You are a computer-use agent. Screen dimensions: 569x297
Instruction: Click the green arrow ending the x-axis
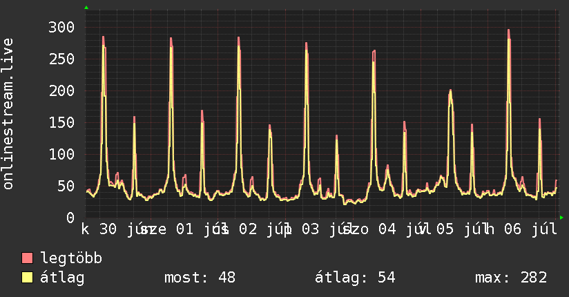(561, 218)
